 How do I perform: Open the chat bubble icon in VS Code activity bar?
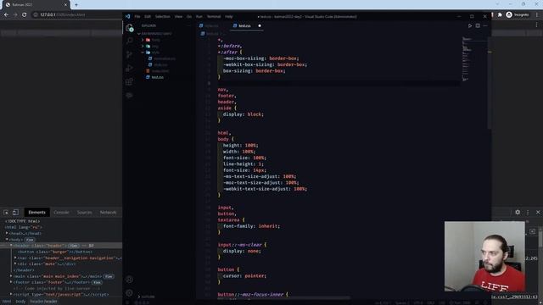coord(129,96)
